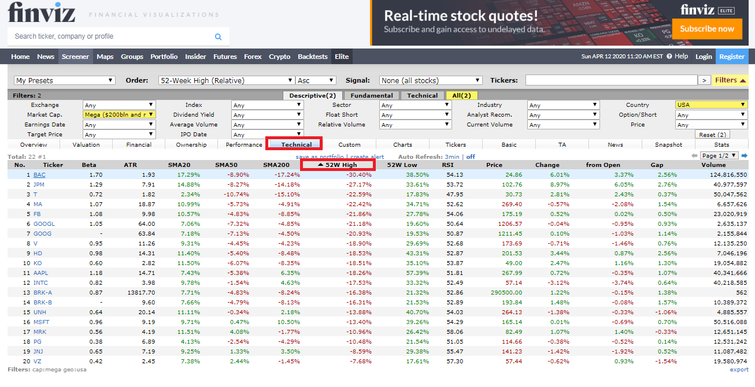Turn auto refresh off
755x387 pixels.
[x=471, y=157]
